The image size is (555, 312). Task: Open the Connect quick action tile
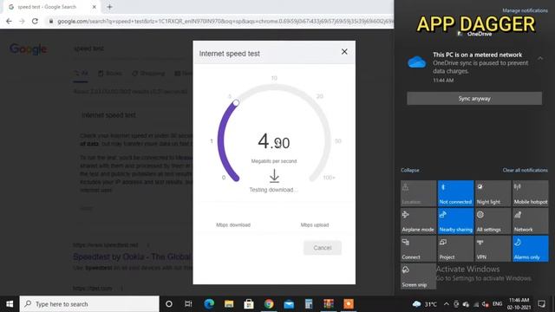tap(418, 249)
